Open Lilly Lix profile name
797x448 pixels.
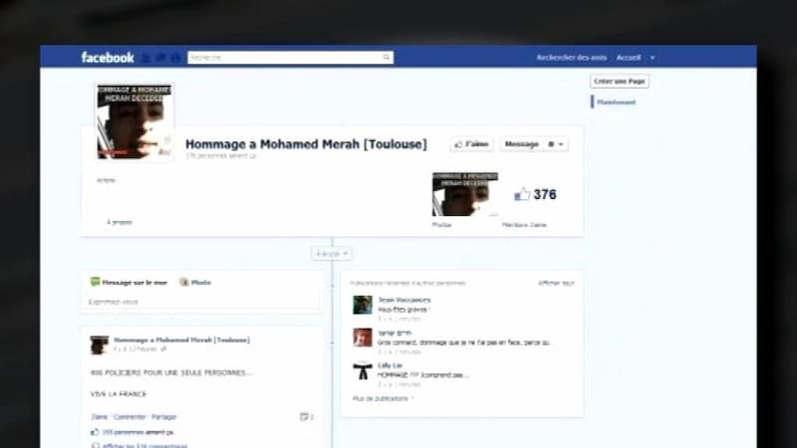point(390,365)
